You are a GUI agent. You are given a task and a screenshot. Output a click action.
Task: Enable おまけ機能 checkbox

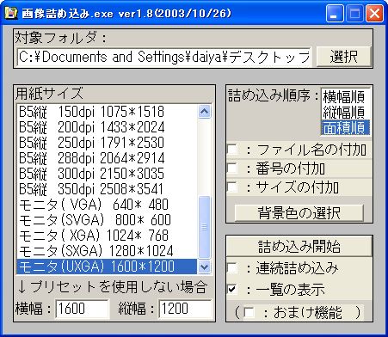click(x=249, y=312)
